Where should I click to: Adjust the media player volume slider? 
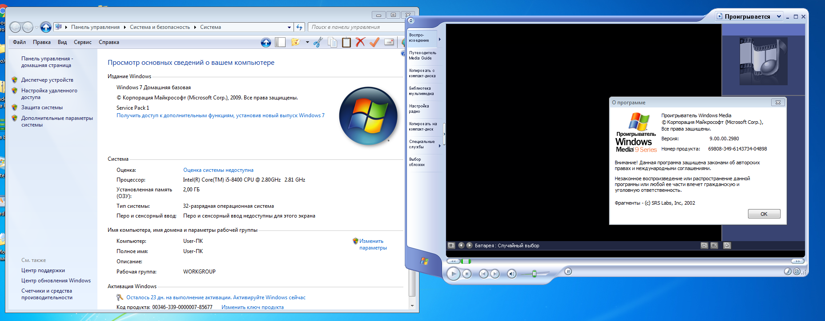[534, 274]
